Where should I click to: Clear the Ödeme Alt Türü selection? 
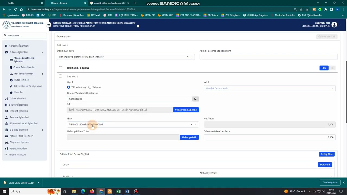pyautogui.click(x=187, y=57)
